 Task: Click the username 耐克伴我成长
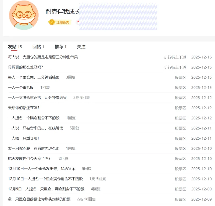point(62,12)
